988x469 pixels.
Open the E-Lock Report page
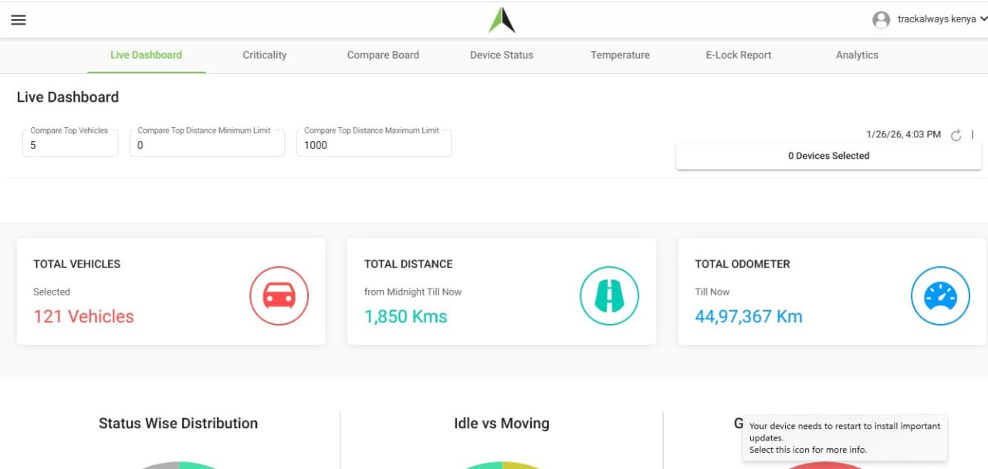pyautogui.click(x=737, y=55)
